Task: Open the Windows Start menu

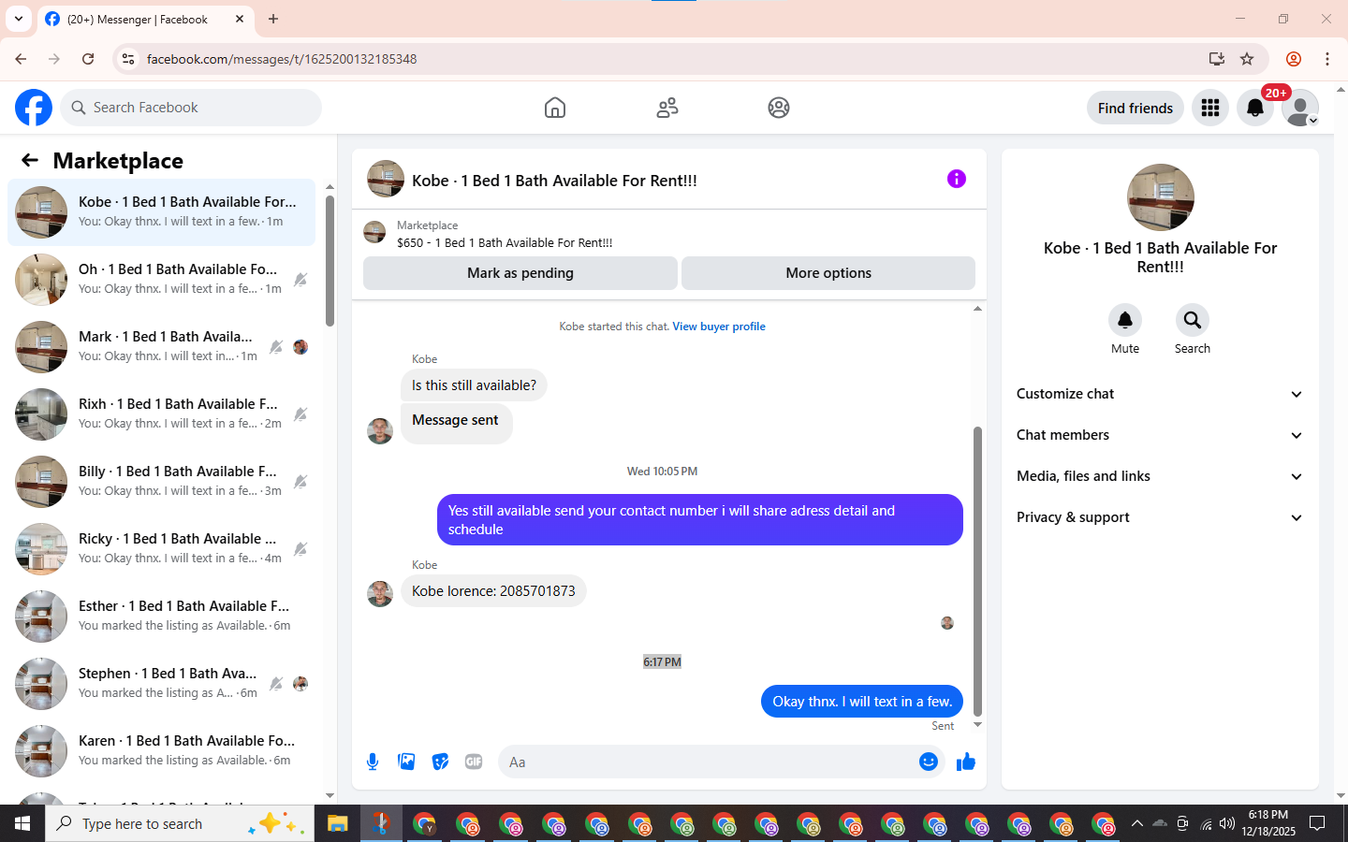Action: pos(22,823)
